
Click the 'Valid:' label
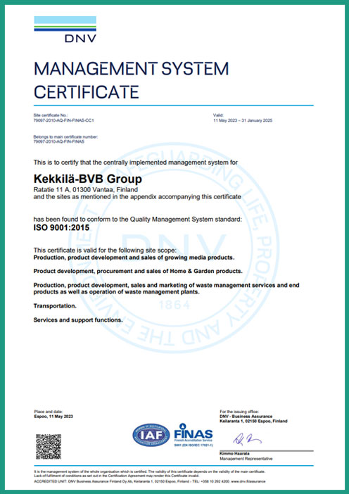coord(218,115)
